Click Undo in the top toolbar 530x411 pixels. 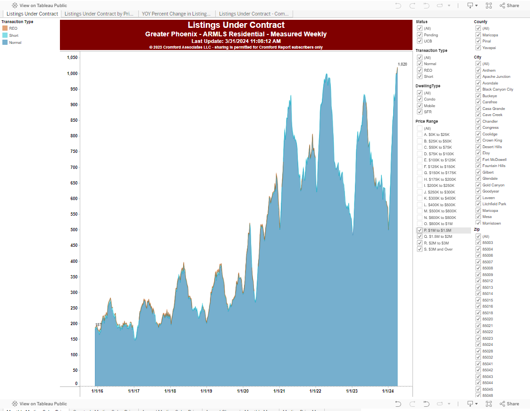(398, 6)
